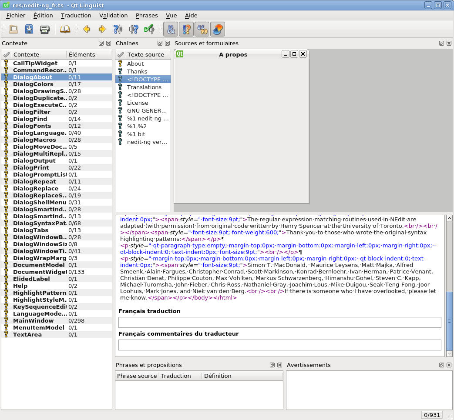This screenshot has height=420, width=454.
Task: Open the Traduction menu
Action: (x=76, y=16)
